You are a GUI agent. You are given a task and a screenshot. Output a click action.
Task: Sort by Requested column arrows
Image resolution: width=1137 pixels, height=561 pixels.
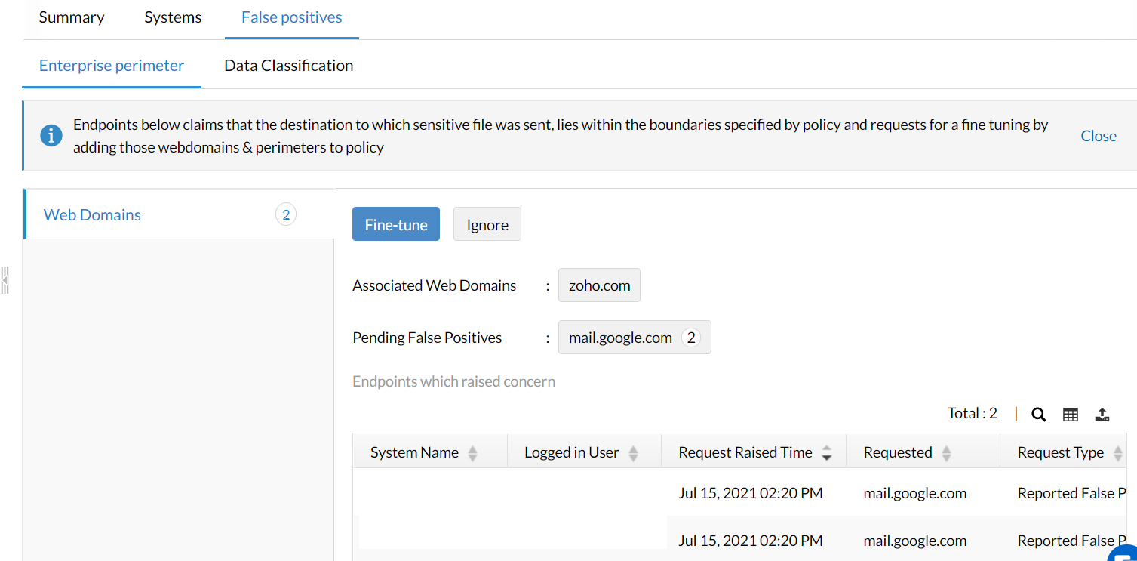pyautogui.click(x=946, y=453)
